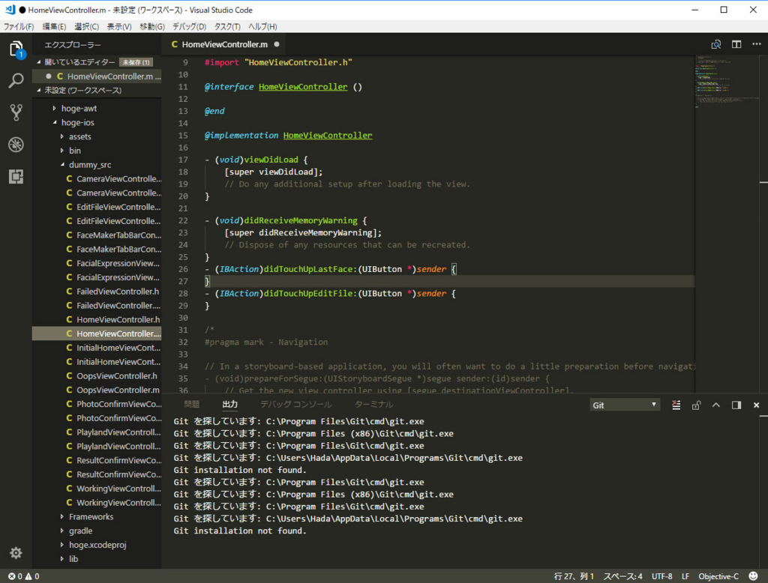
Task: Expand the hoge-awt folder
Action: 54,108
